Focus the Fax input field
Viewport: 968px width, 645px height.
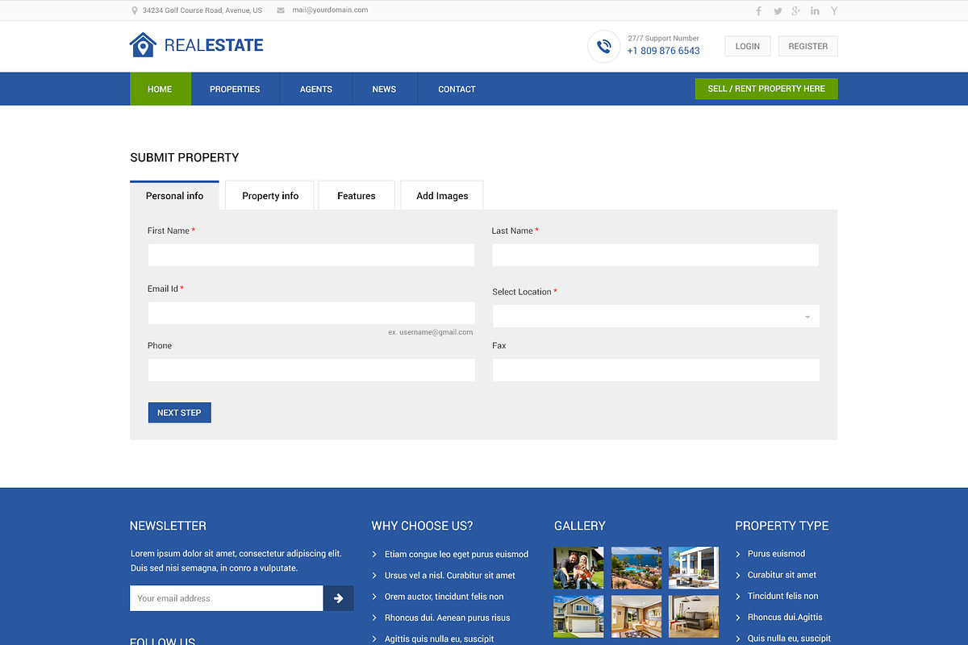(x=656, y=370)
